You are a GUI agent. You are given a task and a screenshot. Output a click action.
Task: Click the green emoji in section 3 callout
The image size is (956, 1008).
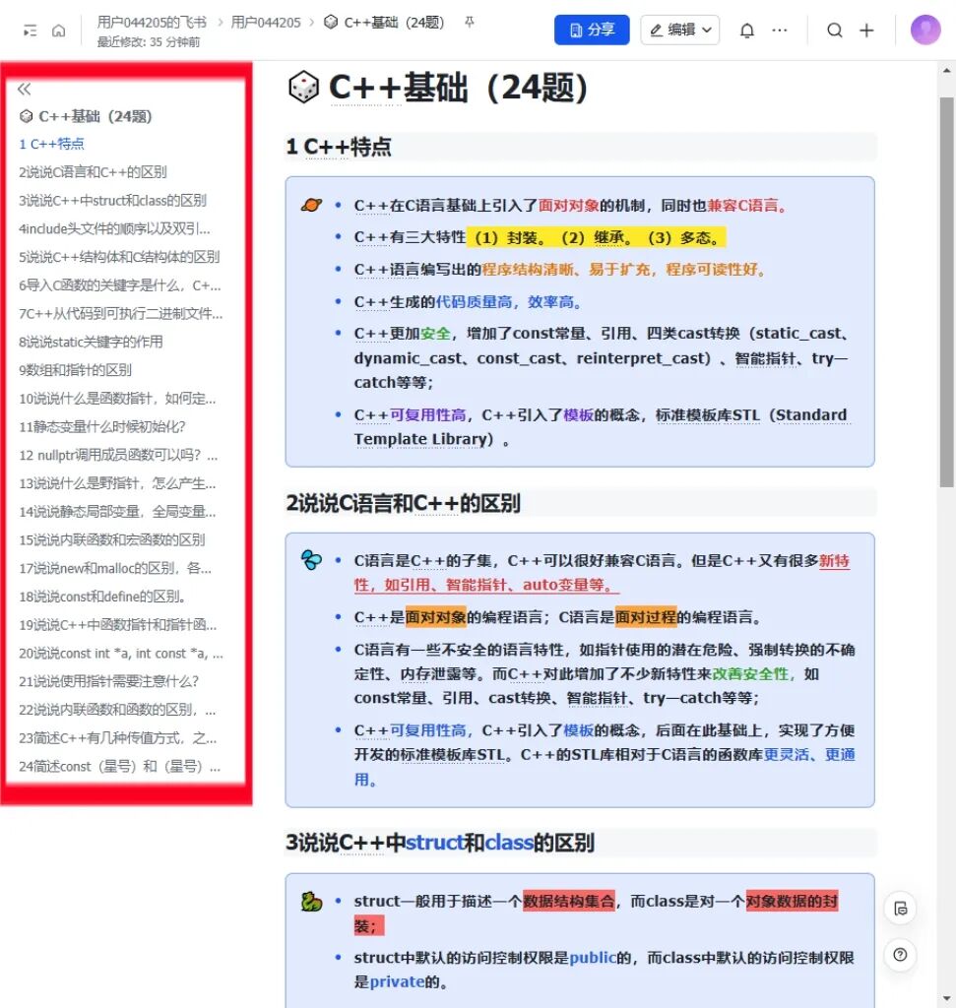(x=311, y=902)
